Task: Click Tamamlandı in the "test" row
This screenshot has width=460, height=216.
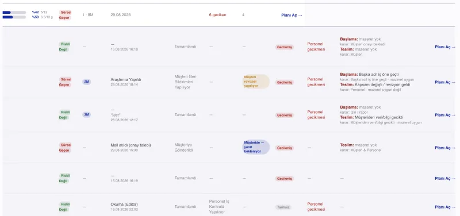Action: click(x=185, y=115)
